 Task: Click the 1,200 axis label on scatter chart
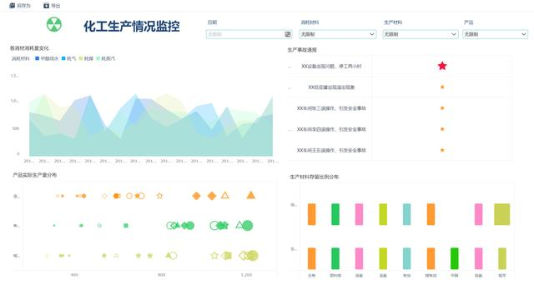(x=246, y=274)
